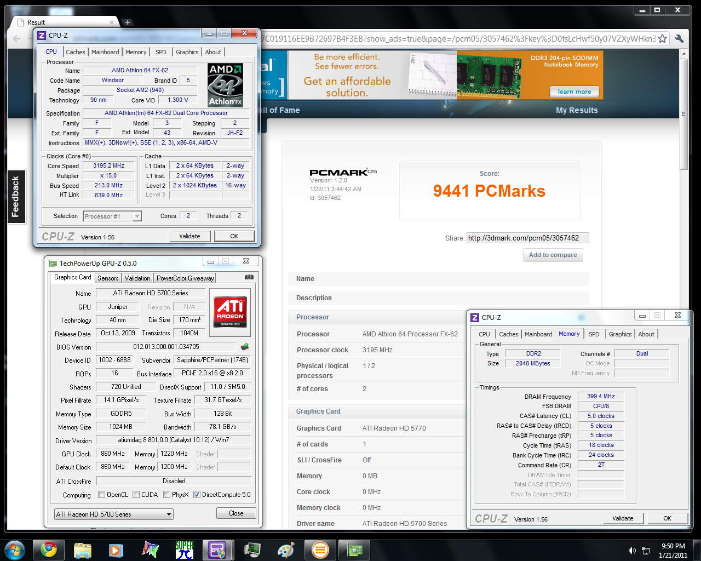The width and height of the screenshot is (701, 561).
Task: Click the 9441 PCMarks score
Action: [x=489, y=191]
